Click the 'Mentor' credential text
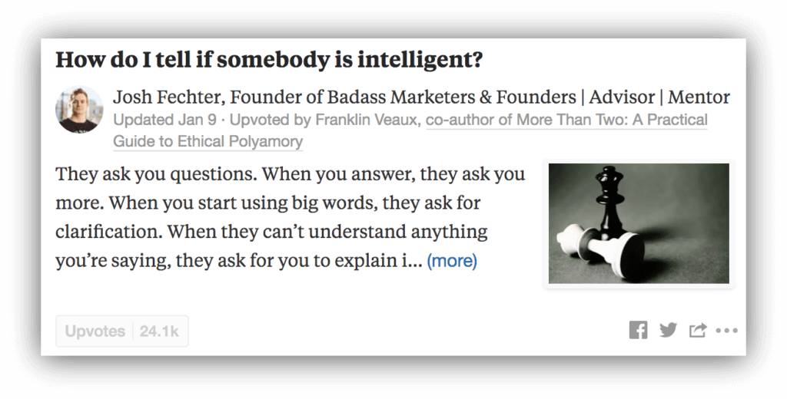Screen dimensions: 787x399 pos(699,97)
